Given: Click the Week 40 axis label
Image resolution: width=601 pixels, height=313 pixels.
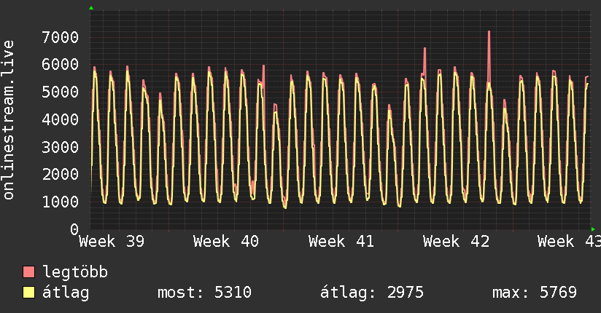Looking at the screenshot, I should pyautogui.click(x=226, y=242).
